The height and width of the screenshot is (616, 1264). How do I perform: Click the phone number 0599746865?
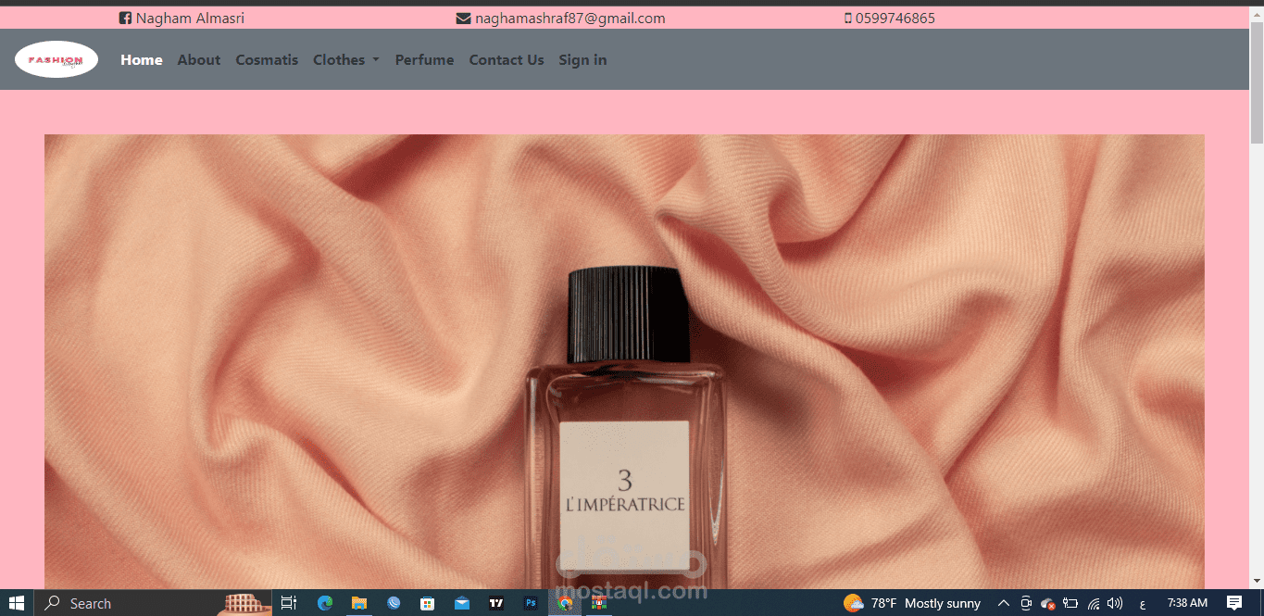(895, 19)
